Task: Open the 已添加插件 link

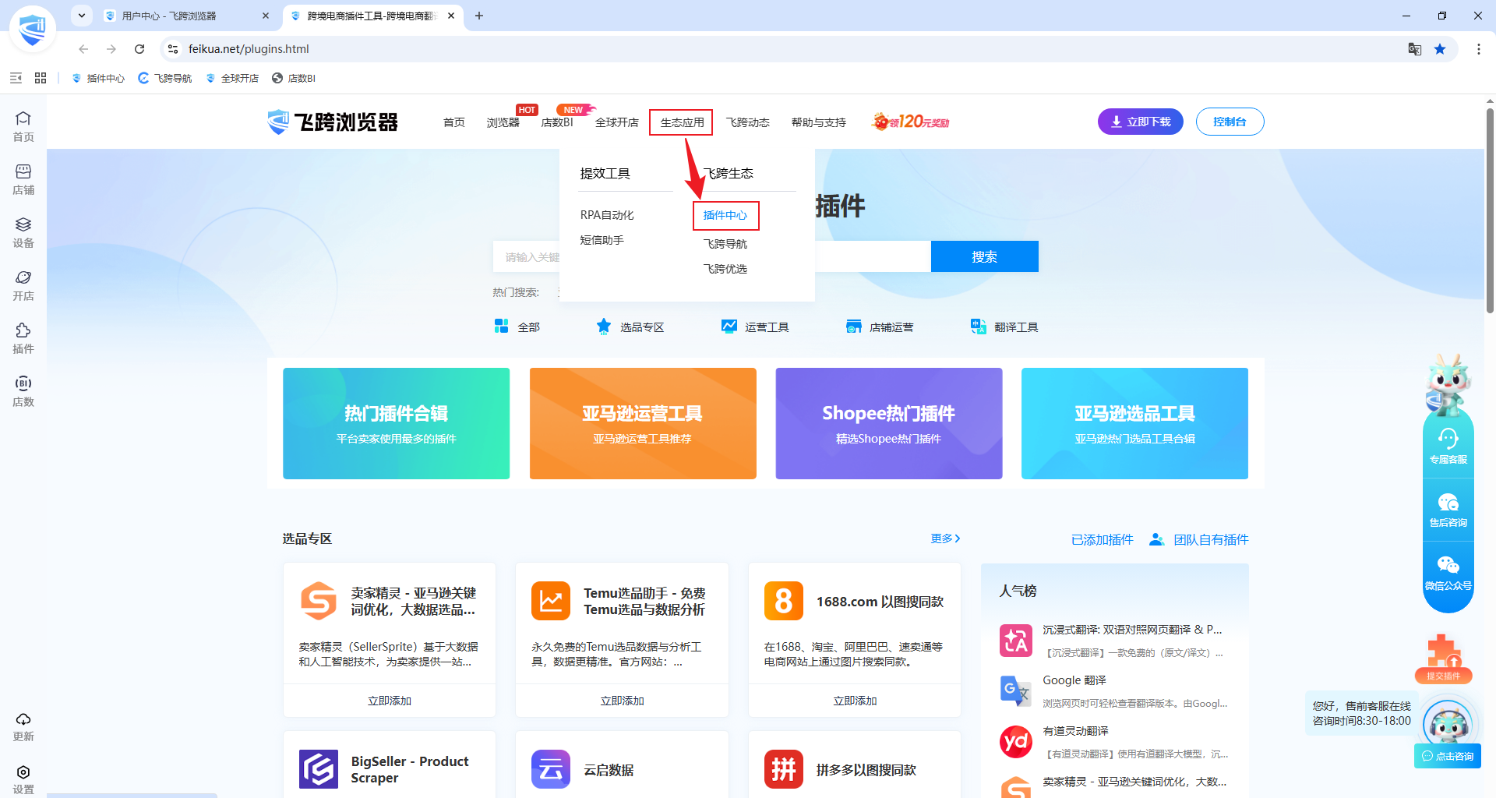Action: coord(1103,539)
